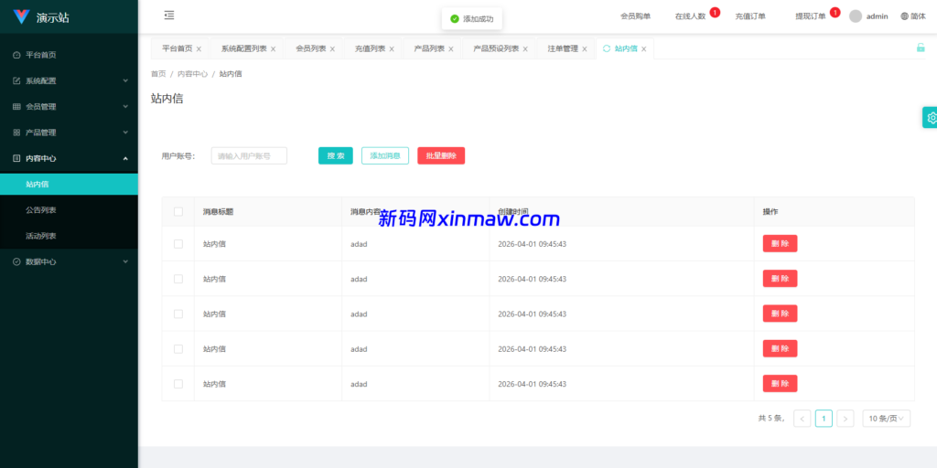Check the third 站内信 row checkbox

click(x=178, y=314)
